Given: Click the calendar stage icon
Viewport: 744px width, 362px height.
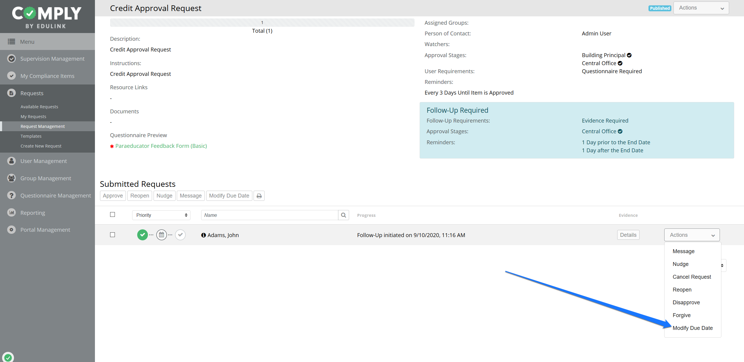Looking at the screenshot, I should (161, 235).
